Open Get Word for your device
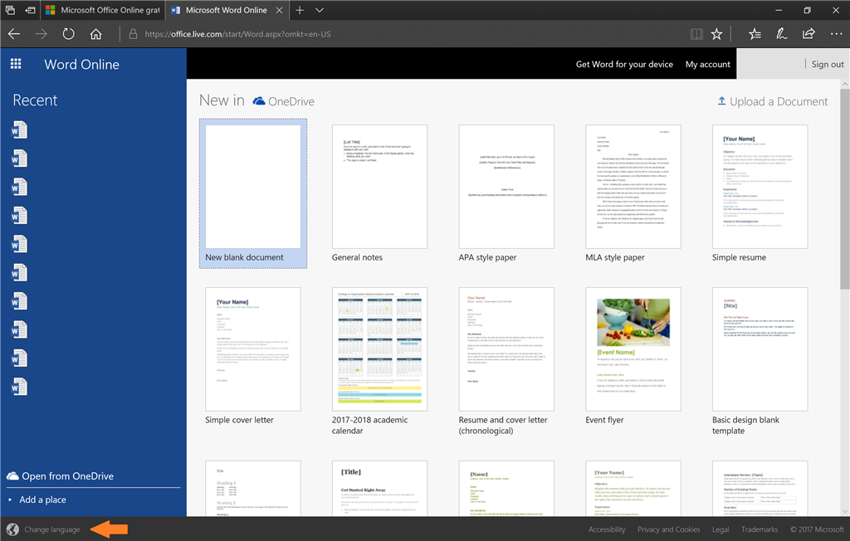Viewport: 850px width, 541px height. [x=624, y=64]
